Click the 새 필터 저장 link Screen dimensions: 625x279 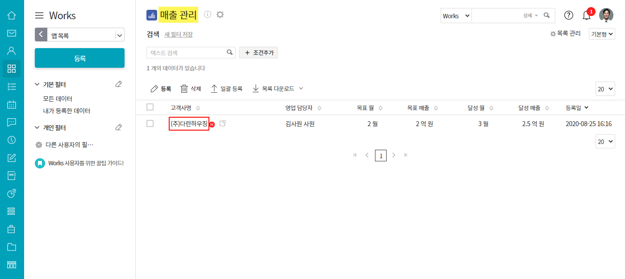(x=179, y=34)
